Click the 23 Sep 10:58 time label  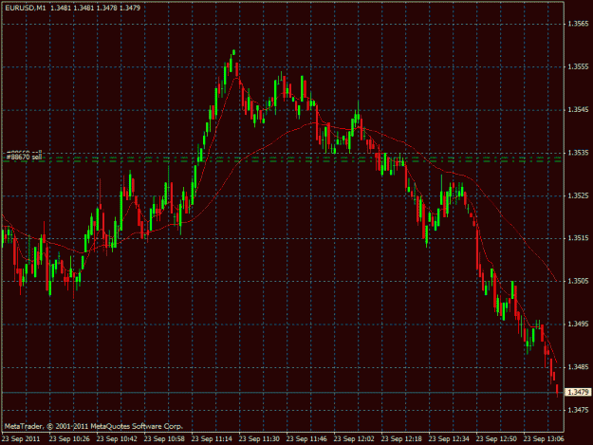(x=164, y=439)
